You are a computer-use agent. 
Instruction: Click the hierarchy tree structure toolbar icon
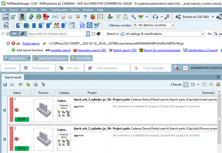coord(126,17)
